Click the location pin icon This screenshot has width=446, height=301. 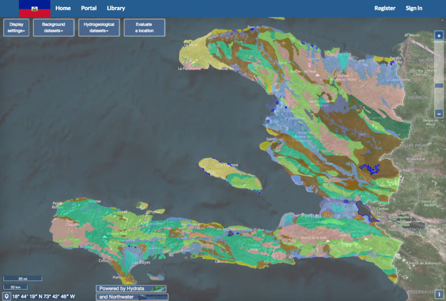point(7,297)
